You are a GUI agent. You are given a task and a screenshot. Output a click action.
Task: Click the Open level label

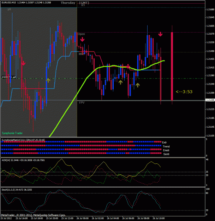[x=81, y=34]
